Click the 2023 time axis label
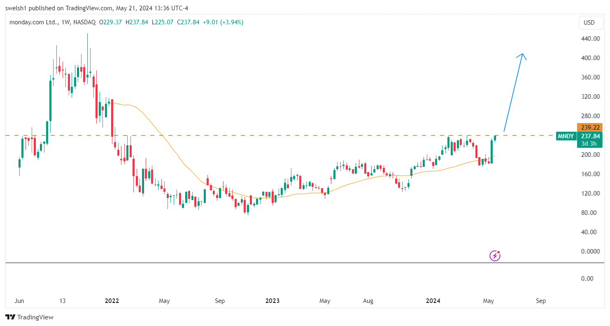610x326 pixels. tap(272, 301)
